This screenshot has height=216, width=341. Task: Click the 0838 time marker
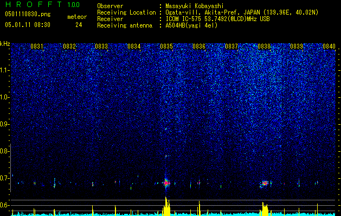[x=264, y=46]
